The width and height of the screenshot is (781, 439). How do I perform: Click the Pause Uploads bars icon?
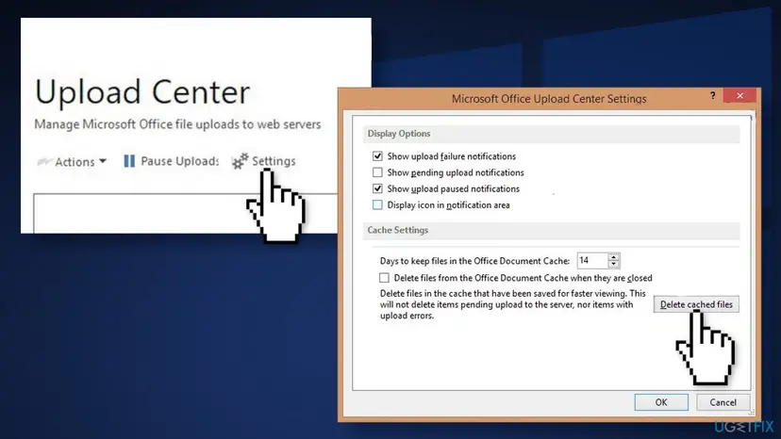pyautogui.click(x=129, y=161)
